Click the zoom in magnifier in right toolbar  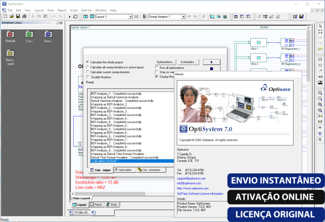320,93
